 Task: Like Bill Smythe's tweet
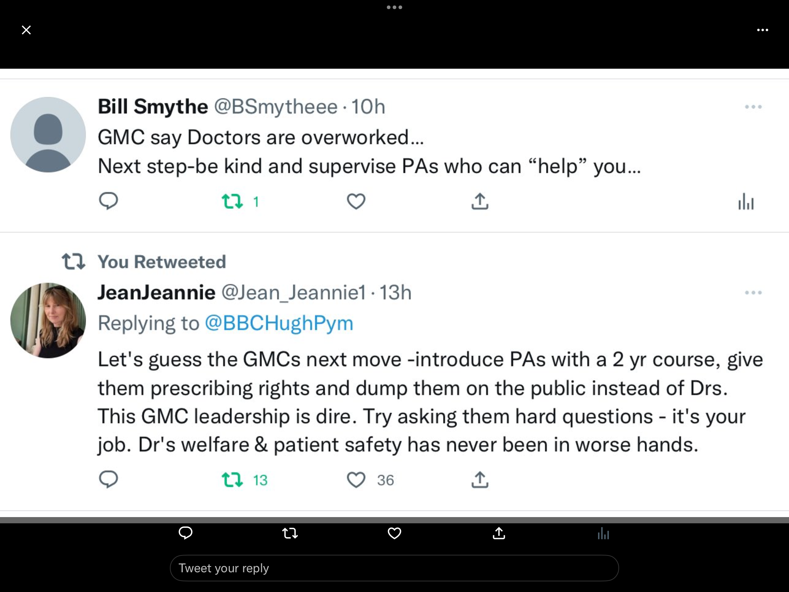356,201
